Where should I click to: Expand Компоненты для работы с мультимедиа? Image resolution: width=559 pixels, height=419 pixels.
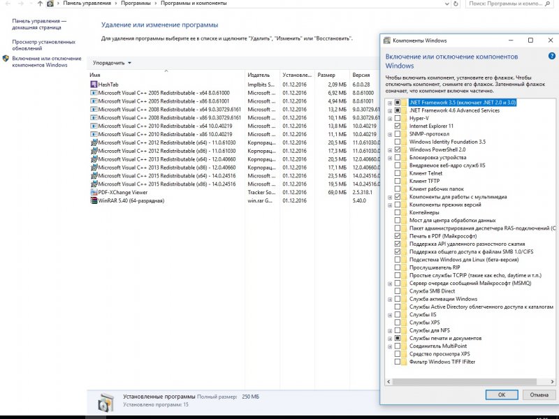pos(390,197)
